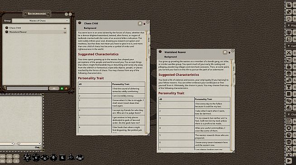Screen dimensions: 296x165
Task: Toggle lock on Chaos Child sheet
Action: [x=144, y=24]
